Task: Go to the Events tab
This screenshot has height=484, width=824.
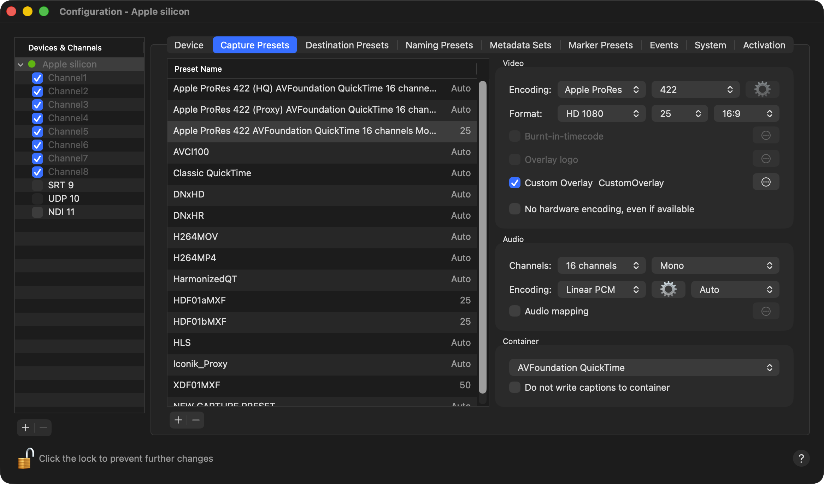Action: pyautogui.click(x=664, y=45)
